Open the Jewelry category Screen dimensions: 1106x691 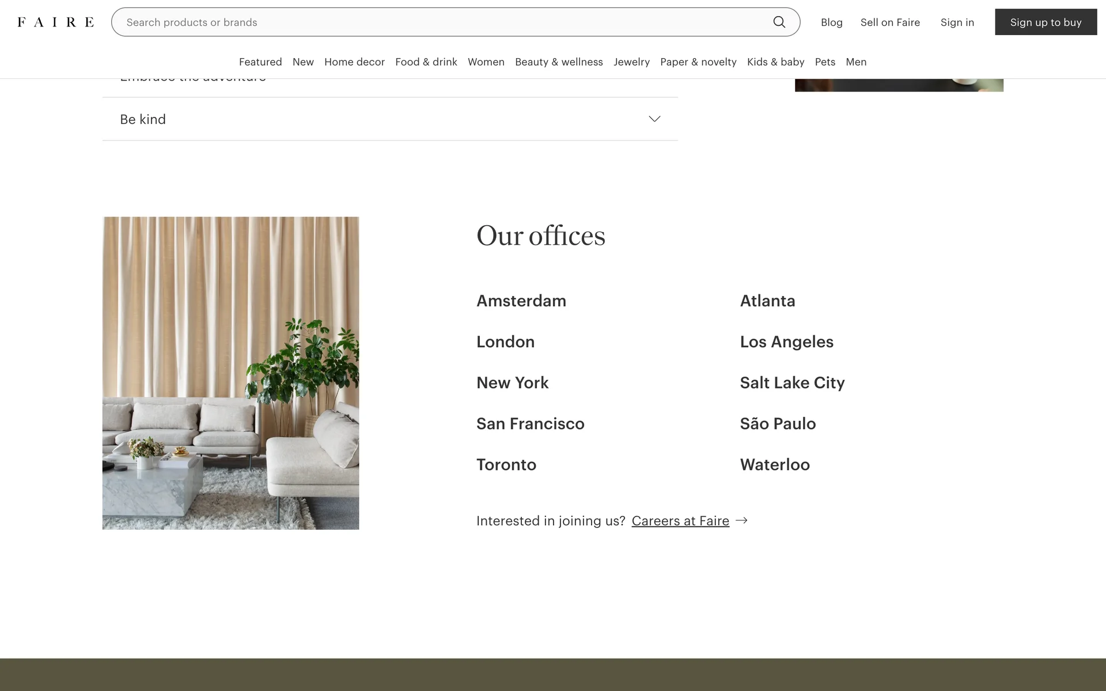(631, 62)
